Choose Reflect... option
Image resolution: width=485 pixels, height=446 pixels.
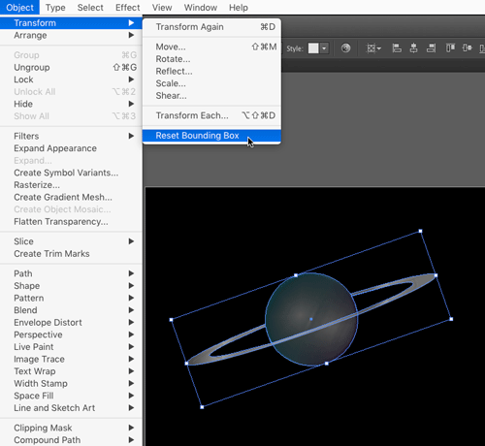(x=211, y=72)
